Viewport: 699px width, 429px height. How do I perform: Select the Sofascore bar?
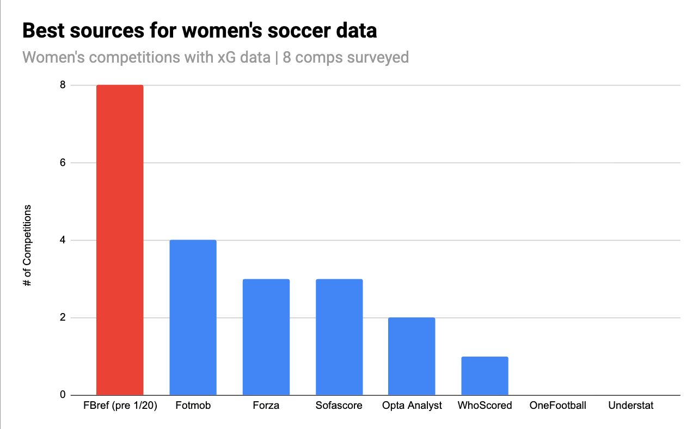click(x=339, y=337)
